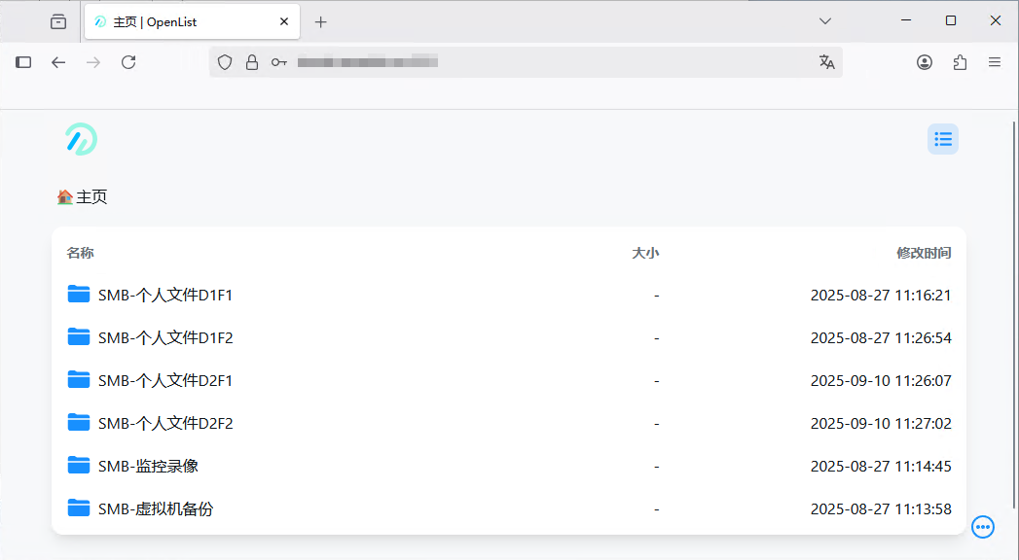Open the browser translate page icon

coord(826,62)
